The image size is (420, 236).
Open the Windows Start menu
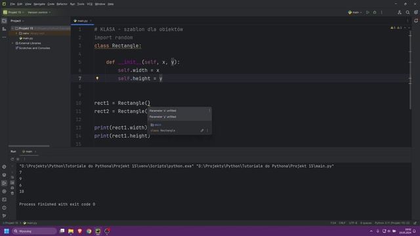[x=7, y=231]
